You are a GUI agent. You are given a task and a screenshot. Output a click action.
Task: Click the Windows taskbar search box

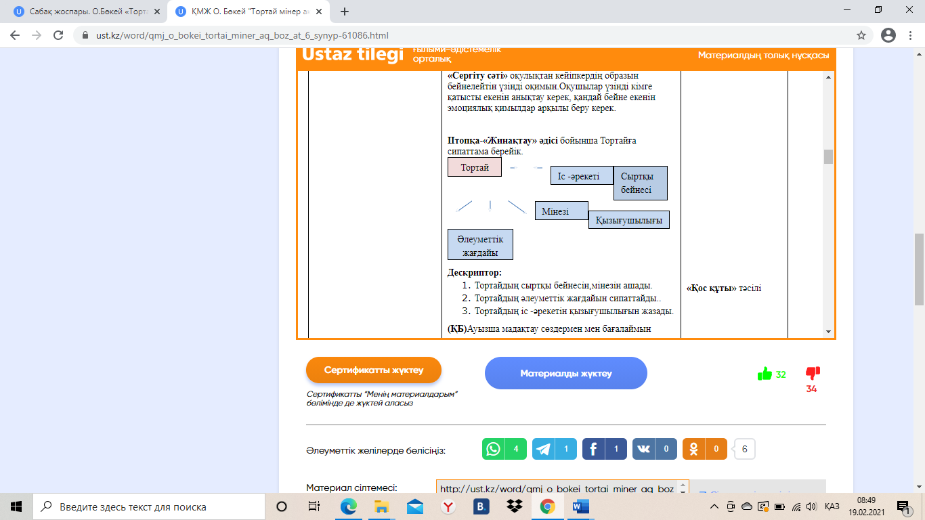click(148, 506)
